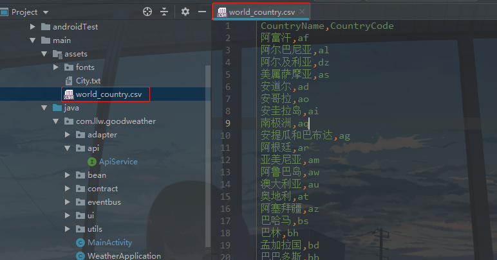This screenshot has height=260, width=497.
Task: Click the 澳大利亚,au line
Action: (290, 184)
